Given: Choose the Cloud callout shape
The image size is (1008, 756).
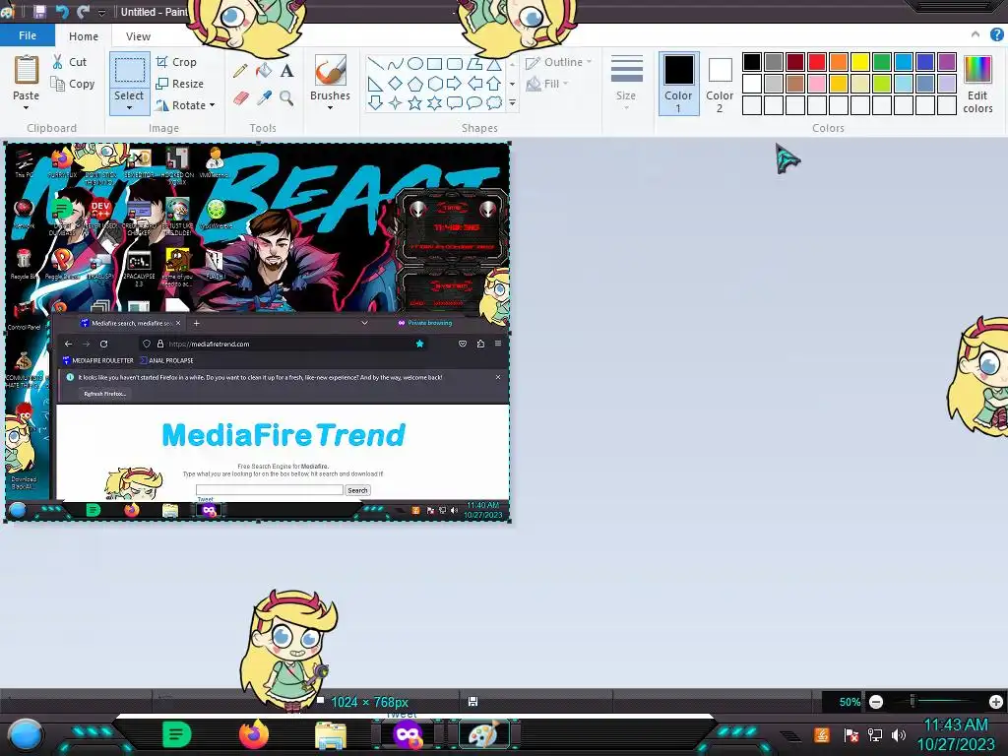Looking at the screenshot, I should 494,102.
